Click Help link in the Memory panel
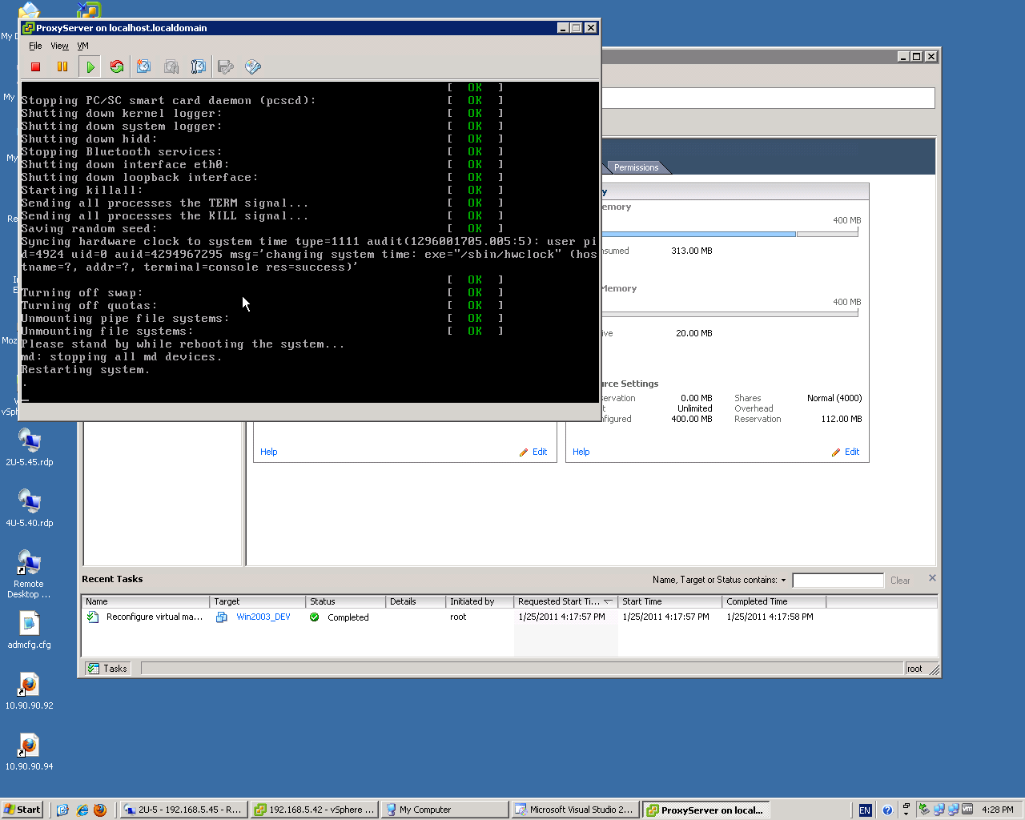This screenshot has height=820, width=1025. click(581, 452)
